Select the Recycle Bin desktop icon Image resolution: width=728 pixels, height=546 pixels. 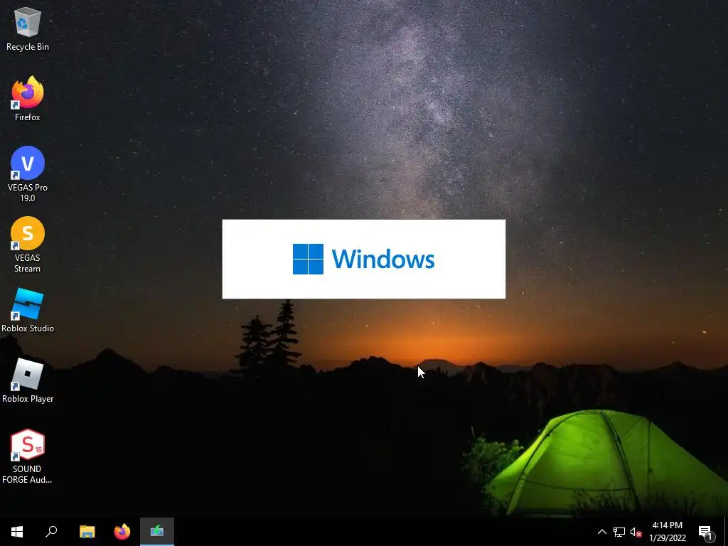point(28,28)
